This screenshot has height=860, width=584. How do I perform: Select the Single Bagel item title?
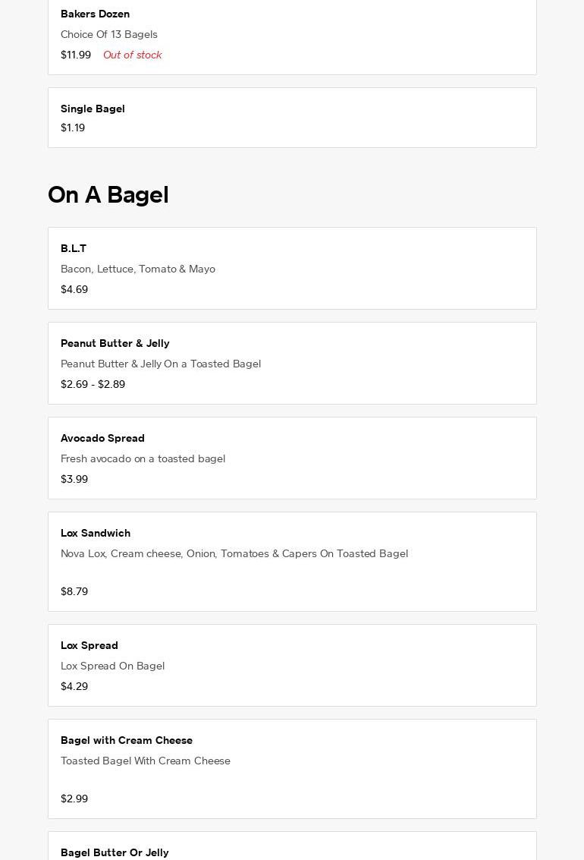[93, 109]
